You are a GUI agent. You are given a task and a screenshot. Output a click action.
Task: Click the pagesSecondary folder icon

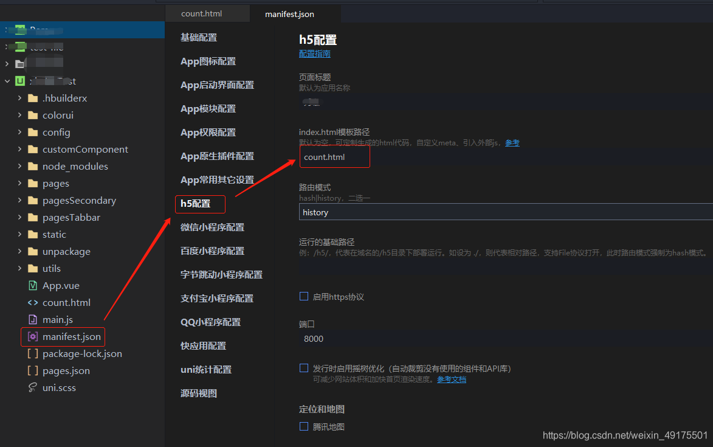coord(33,201)
